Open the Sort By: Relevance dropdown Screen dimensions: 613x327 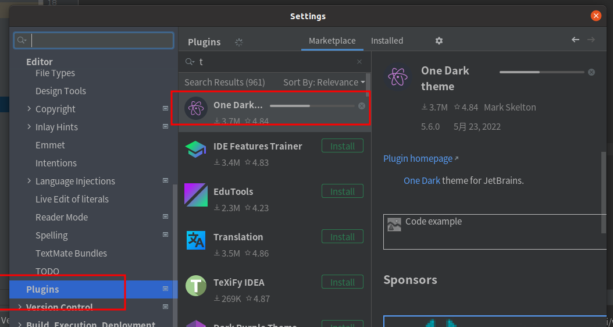pyautogui.click(x=324, y=83)
